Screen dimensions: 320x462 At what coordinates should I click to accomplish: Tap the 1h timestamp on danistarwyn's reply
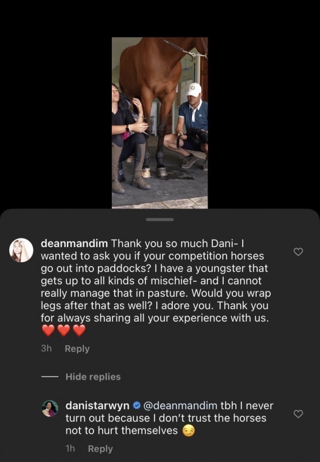(x=70, y=449)
